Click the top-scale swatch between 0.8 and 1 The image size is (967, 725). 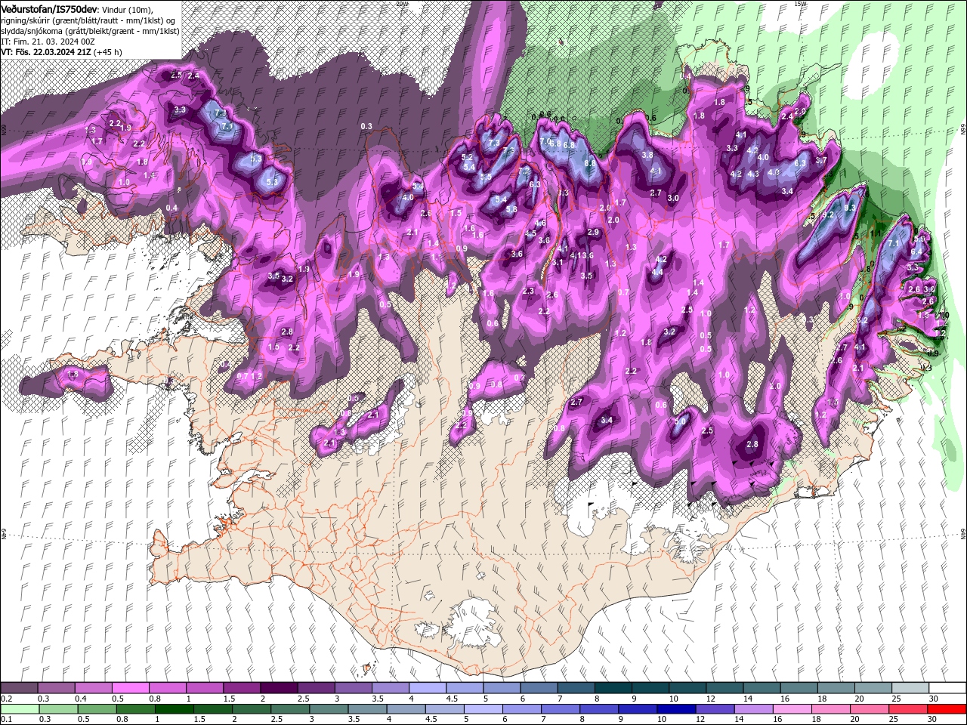click(168, 688)
